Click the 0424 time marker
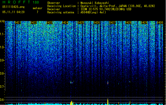Image resolution: width=166 pixels, height=105 pixels. [65, 23]
